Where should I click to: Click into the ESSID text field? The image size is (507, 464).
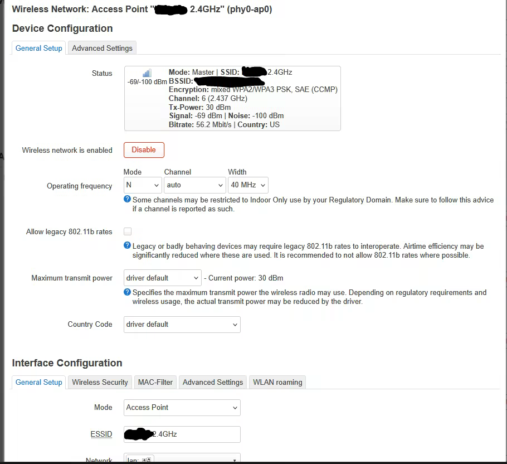click(x=182, y=434)
